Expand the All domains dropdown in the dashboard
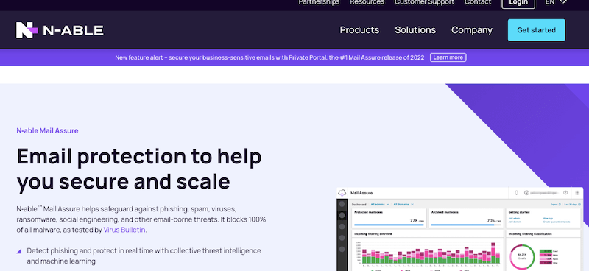The height and width of the screenshot is (271, 589). (x=403, y=205)
